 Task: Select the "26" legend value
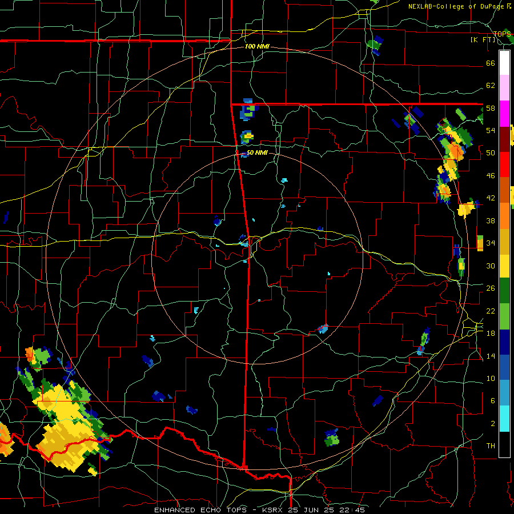(x=491, y=288)
